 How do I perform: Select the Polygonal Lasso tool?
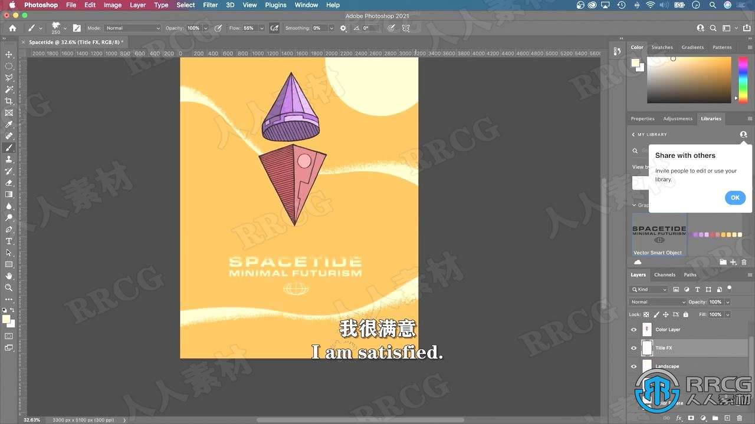point(9,78)
